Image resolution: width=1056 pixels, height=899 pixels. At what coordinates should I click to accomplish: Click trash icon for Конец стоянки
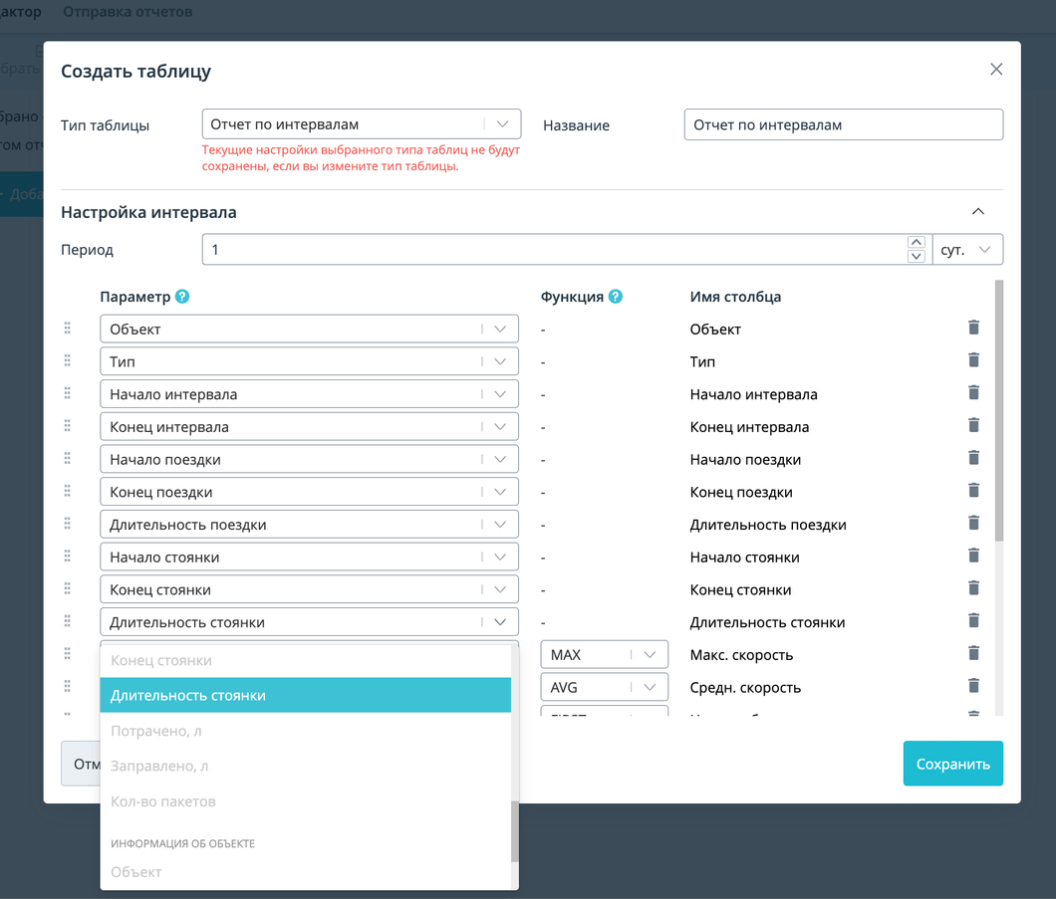[973, 588]
